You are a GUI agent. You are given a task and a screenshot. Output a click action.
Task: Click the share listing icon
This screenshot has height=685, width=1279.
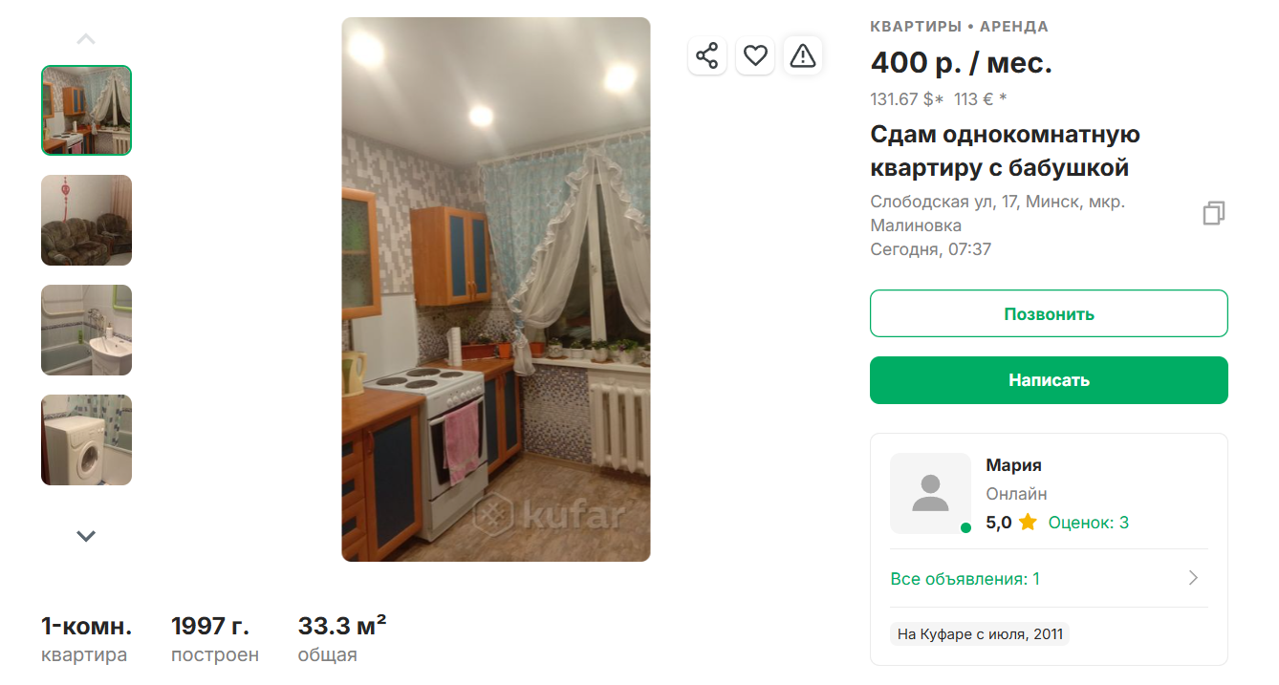(706, 55)
